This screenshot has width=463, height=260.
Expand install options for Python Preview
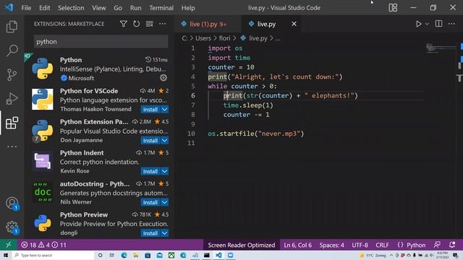click(x=165, y=233)
